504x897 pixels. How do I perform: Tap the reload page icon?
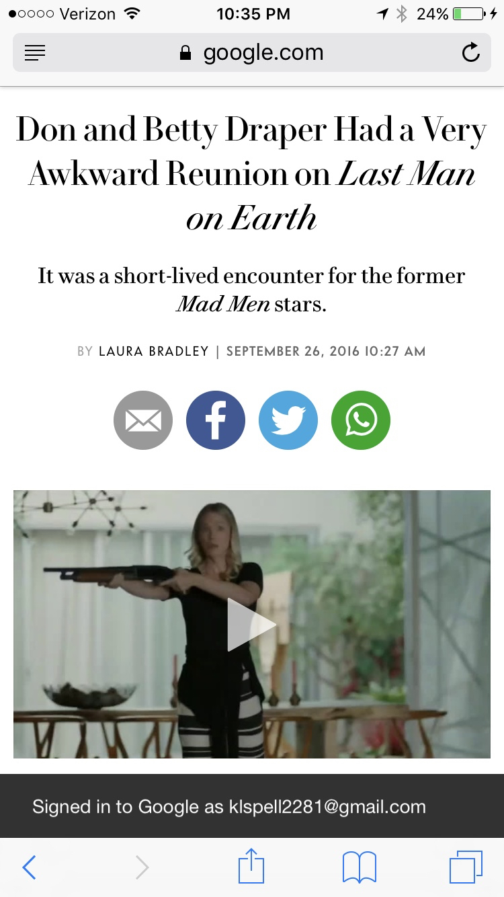point(471,52)
